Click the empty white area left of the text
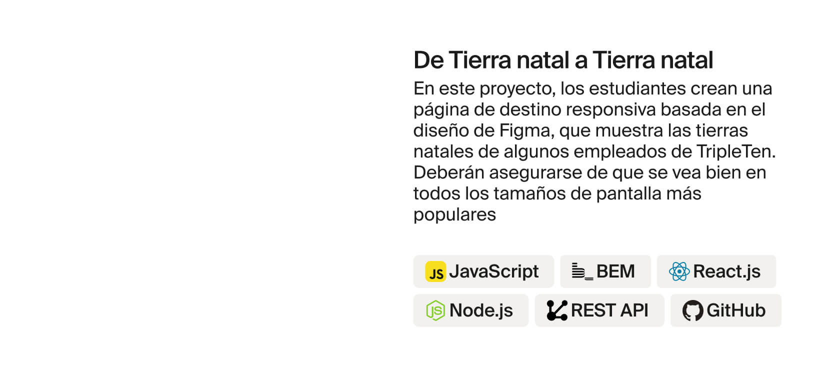Image resolution: width=822 pixels, height=375 pixels. pyautogui.click(x=200, y=187)
